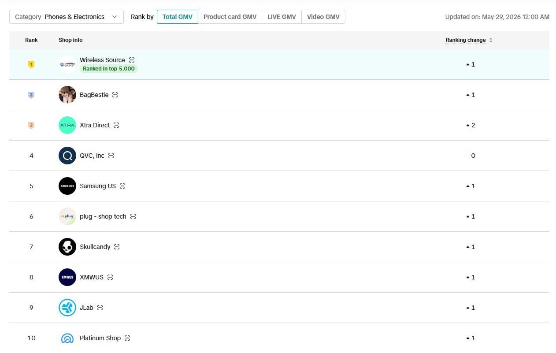Click scan icon next to Samsung US
This screenshot has height=353, width=556.
tap(122, 186)
